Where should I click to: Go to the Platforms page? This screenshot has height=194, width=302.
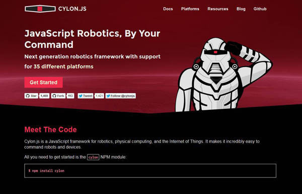click(x=190, y=9)
